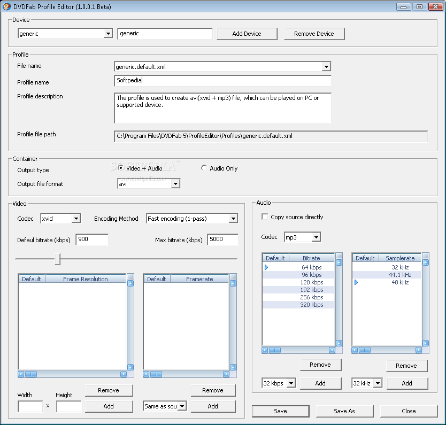
Task: Click the Defaul bitrate field with 900
Action: pyautogui.click(x=92, y=239)
